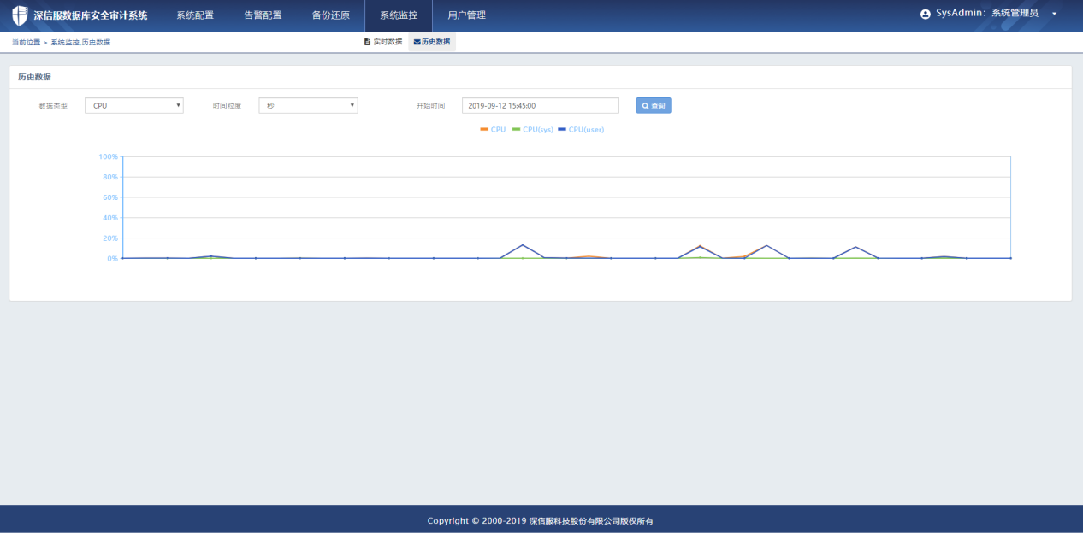This screenshot has width=1083, height=534.
Task: Click the first tall CPU spike on chart
Action: click(523, 245)
